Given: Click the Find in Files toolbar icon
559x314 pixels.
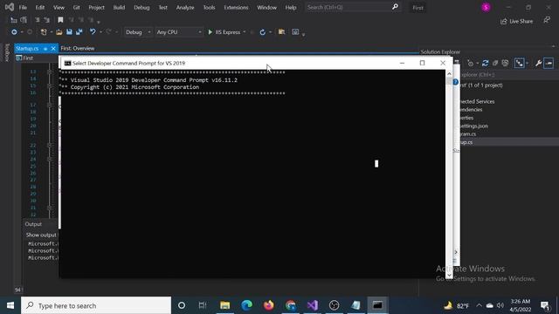Looking at the screenshot, I should (x=281, y=32).
